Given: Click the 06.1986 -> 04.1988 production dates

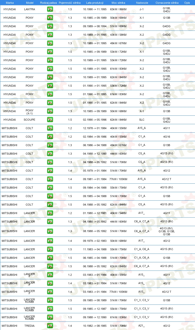Looking at the screenshot, I should [95, 145].
